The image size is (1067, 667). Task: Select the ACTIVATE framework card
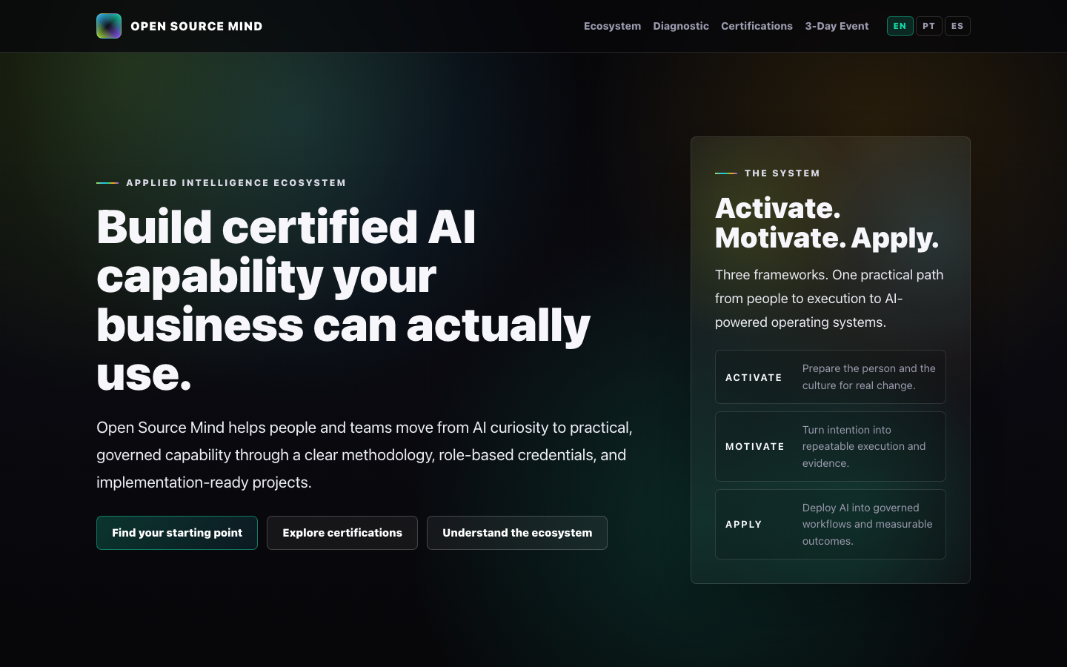(x=830, y=377)
